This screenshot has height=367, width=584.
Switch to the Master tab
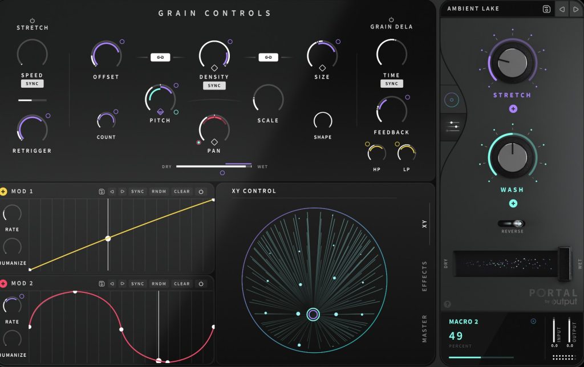[424, 328]
